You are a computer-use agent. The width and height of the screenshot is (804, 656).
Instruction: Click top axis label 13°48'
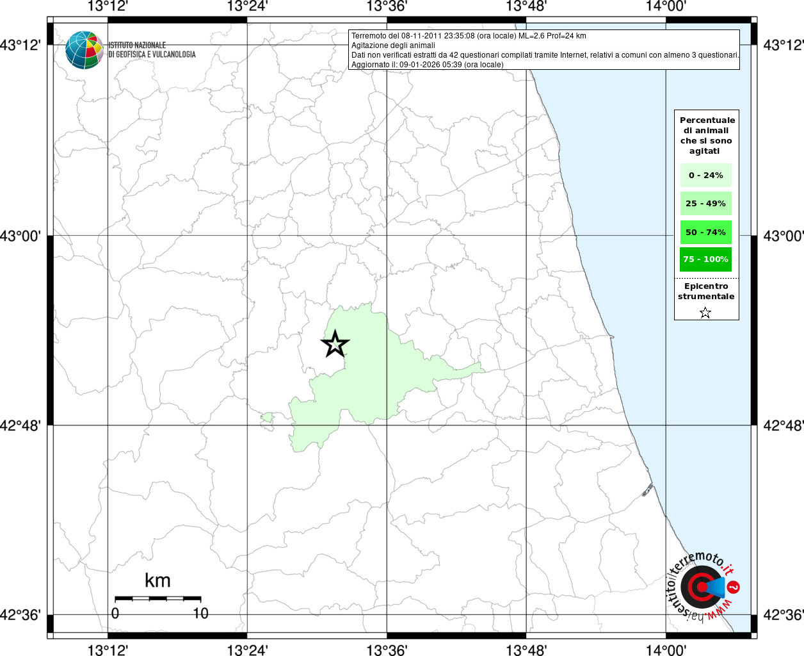tap(526, 6)
